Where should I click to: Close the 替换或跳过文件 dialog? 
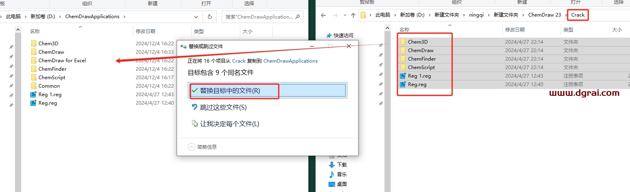349,46
